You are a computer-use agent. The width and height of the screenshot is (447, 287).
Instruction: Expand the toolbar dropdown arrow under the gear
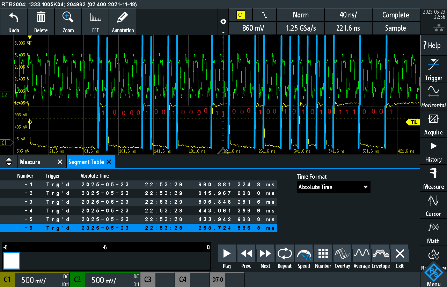click(x=223, y=32)
